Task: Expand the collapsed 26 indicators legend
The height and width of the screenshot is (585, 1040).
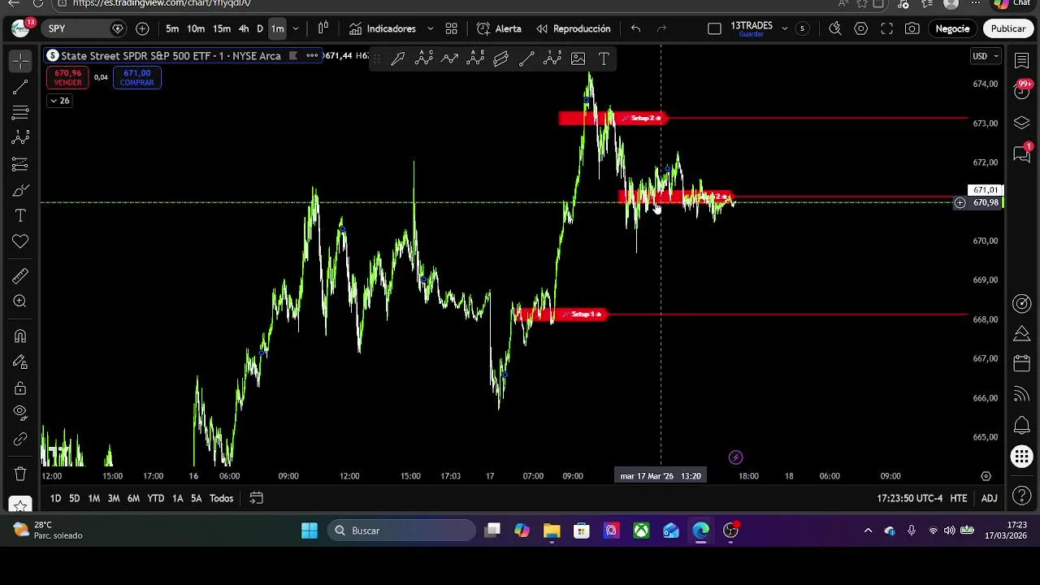Action: click(x=59, y=101)
